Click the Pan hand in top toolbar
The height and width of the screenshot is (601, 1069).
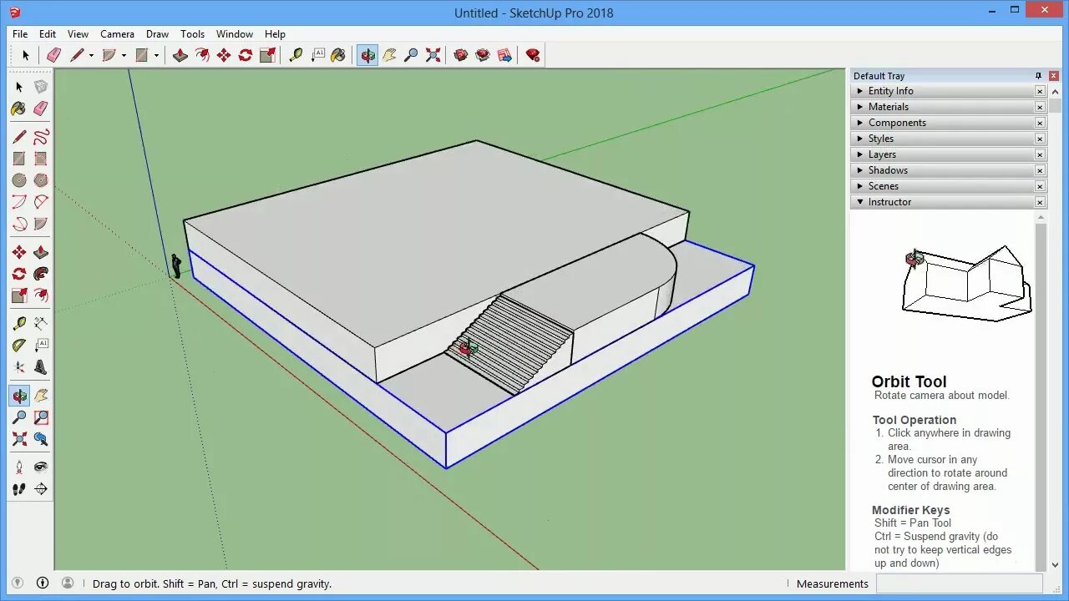click(x=389, y=55)
